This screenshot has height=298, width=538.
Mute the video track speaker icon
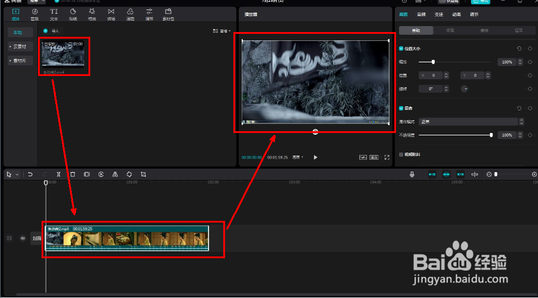pos(23,238)
